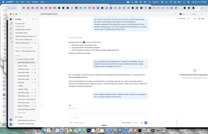Open ALGORITHMIC AGENT chat
This screenshot has height=134, width=208.
tap(23, 29)
